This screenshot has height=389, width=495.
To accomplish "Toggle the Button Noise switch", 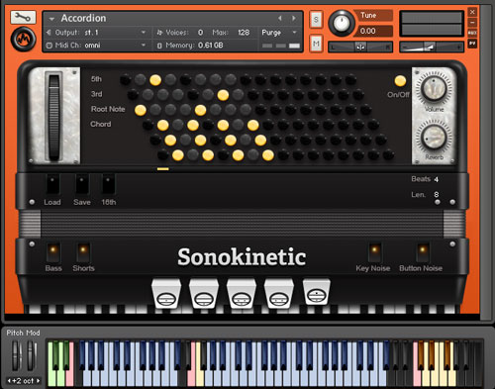I will point(422,252).
